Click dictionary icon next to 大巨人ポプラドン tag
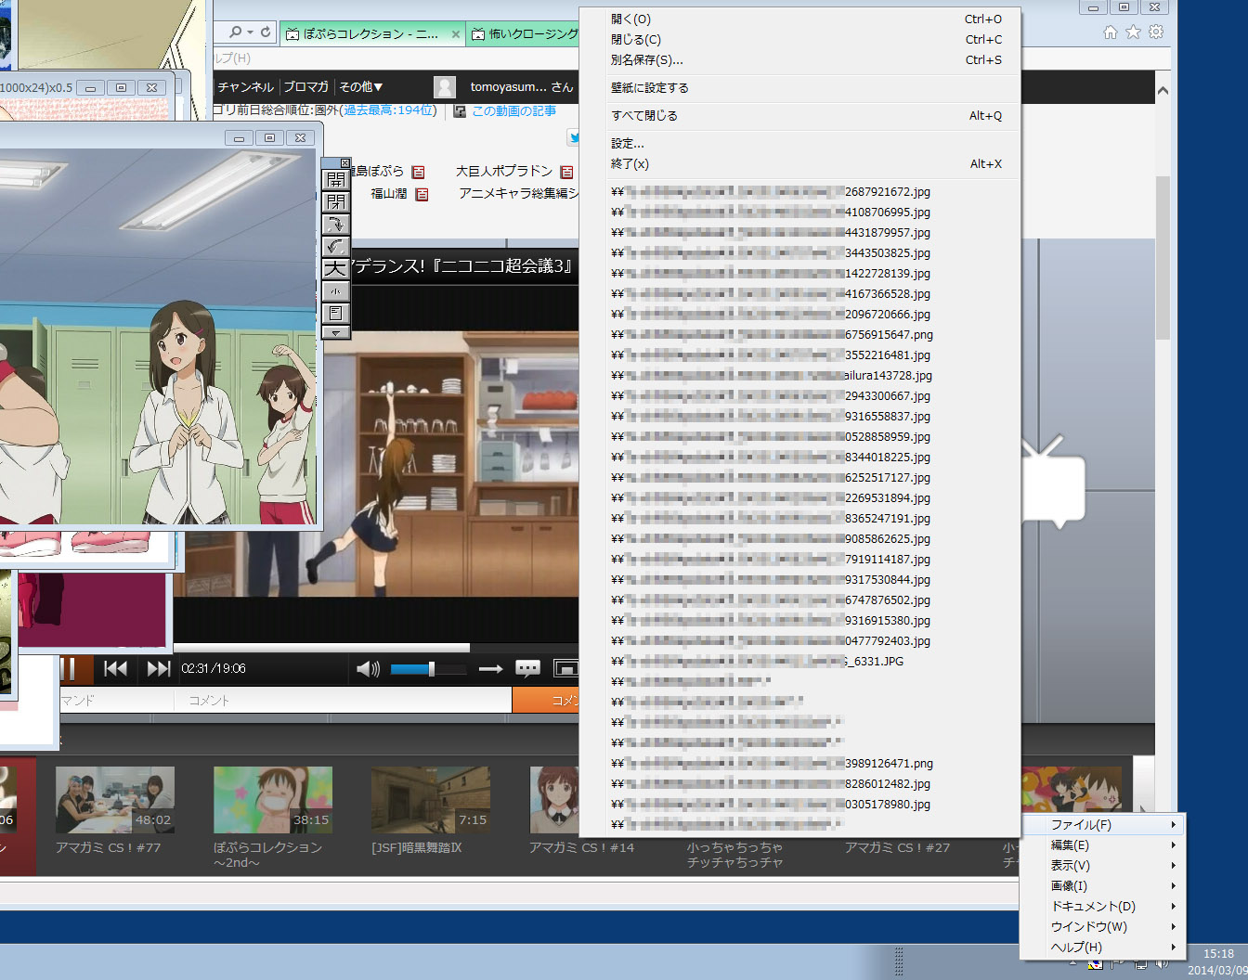The height and width of the screenshot is (980, 1248). tap(566, 172)
